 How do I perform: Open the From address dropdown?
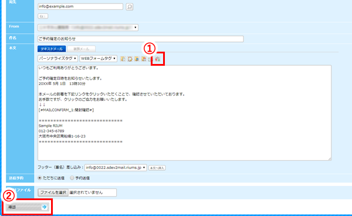click(x=88, y=28)
